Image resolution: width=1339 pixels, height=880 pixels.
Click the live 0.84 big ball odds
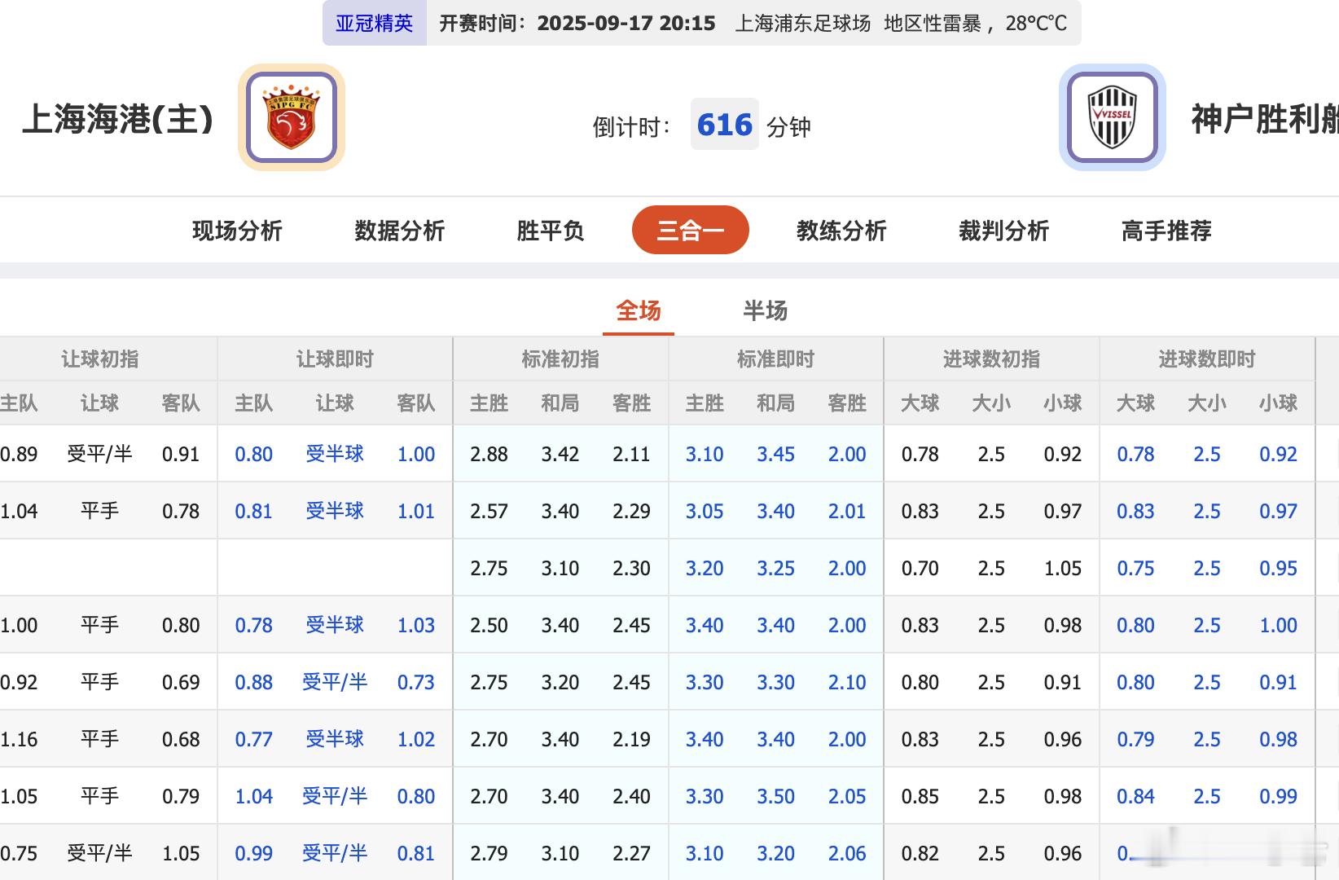click(x=1135, y=796)
